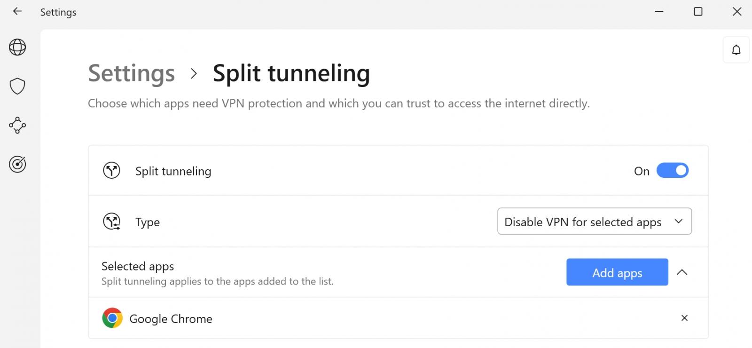Select the Google Chrome list entry
The image size is (752, 348).
(x=170, y=318)
